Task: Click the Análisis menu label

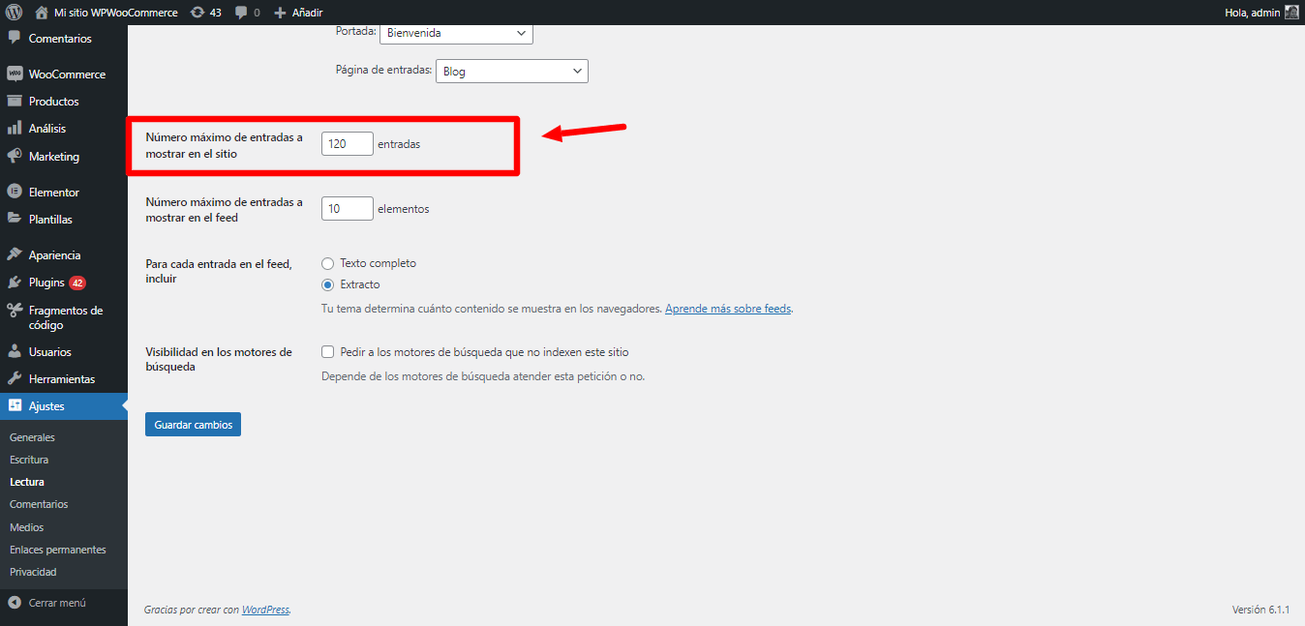Action: pyautogui.click(x=47, y=129)
